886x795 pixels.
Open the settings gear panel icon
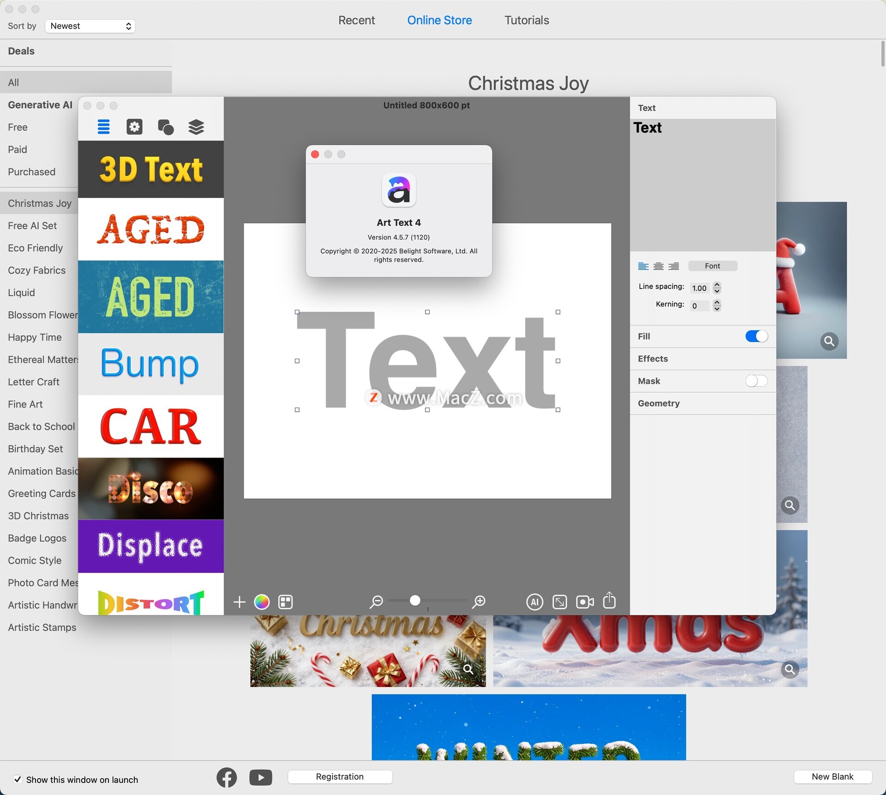(x=134, y=127)
